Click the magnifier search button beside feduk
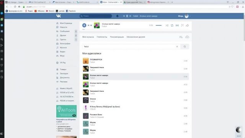 coord(185,47)
